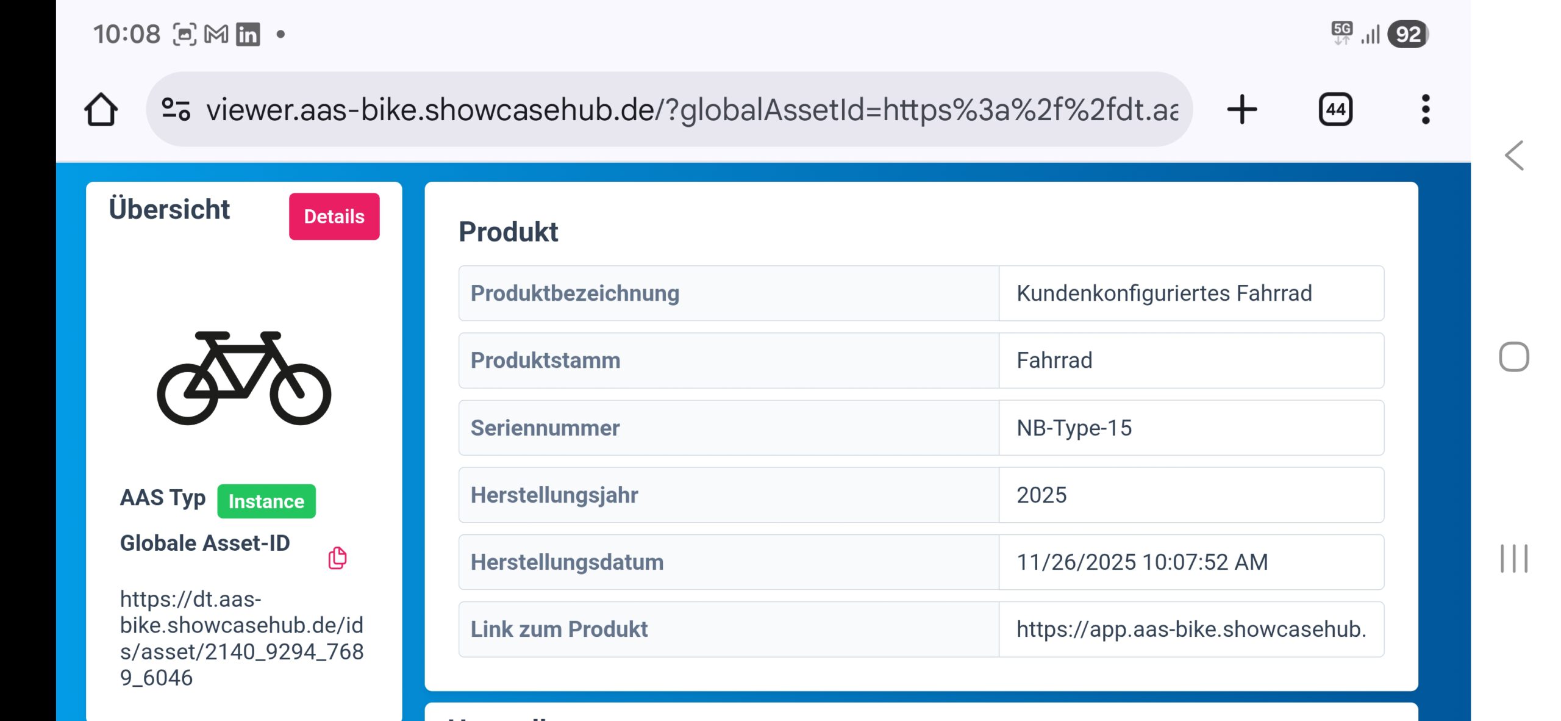Open Android recent apps button
Image resolution: width=1561 pixels, height=721 pixels.
point(1514,558)
